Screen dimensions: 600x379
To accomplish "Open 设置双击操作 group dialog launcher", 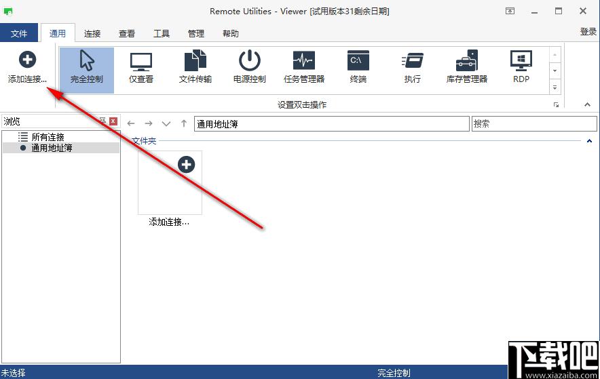I will (x=556, y=104).
